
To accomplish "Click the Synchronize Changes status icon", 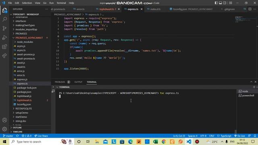I will click(17, 136).
